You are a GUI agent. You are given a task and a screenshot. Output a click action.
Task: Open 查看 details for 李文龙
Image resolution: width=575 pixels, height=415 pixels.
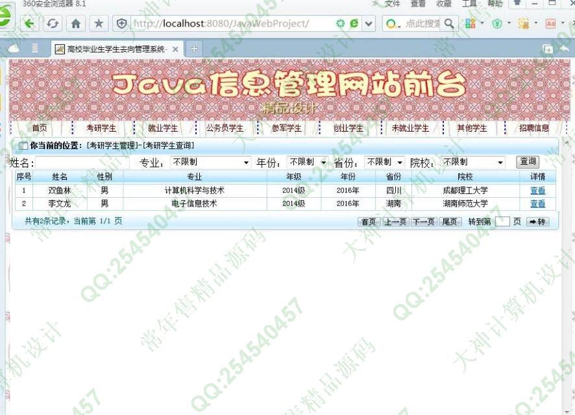coord(537,204)
